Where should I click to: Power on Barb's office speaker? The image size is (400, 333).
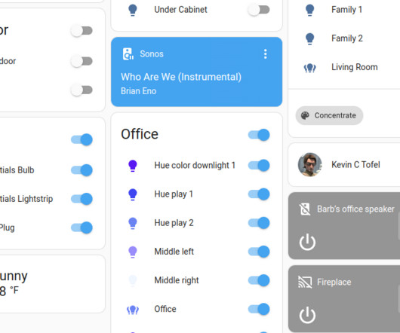tap(307, 242)
